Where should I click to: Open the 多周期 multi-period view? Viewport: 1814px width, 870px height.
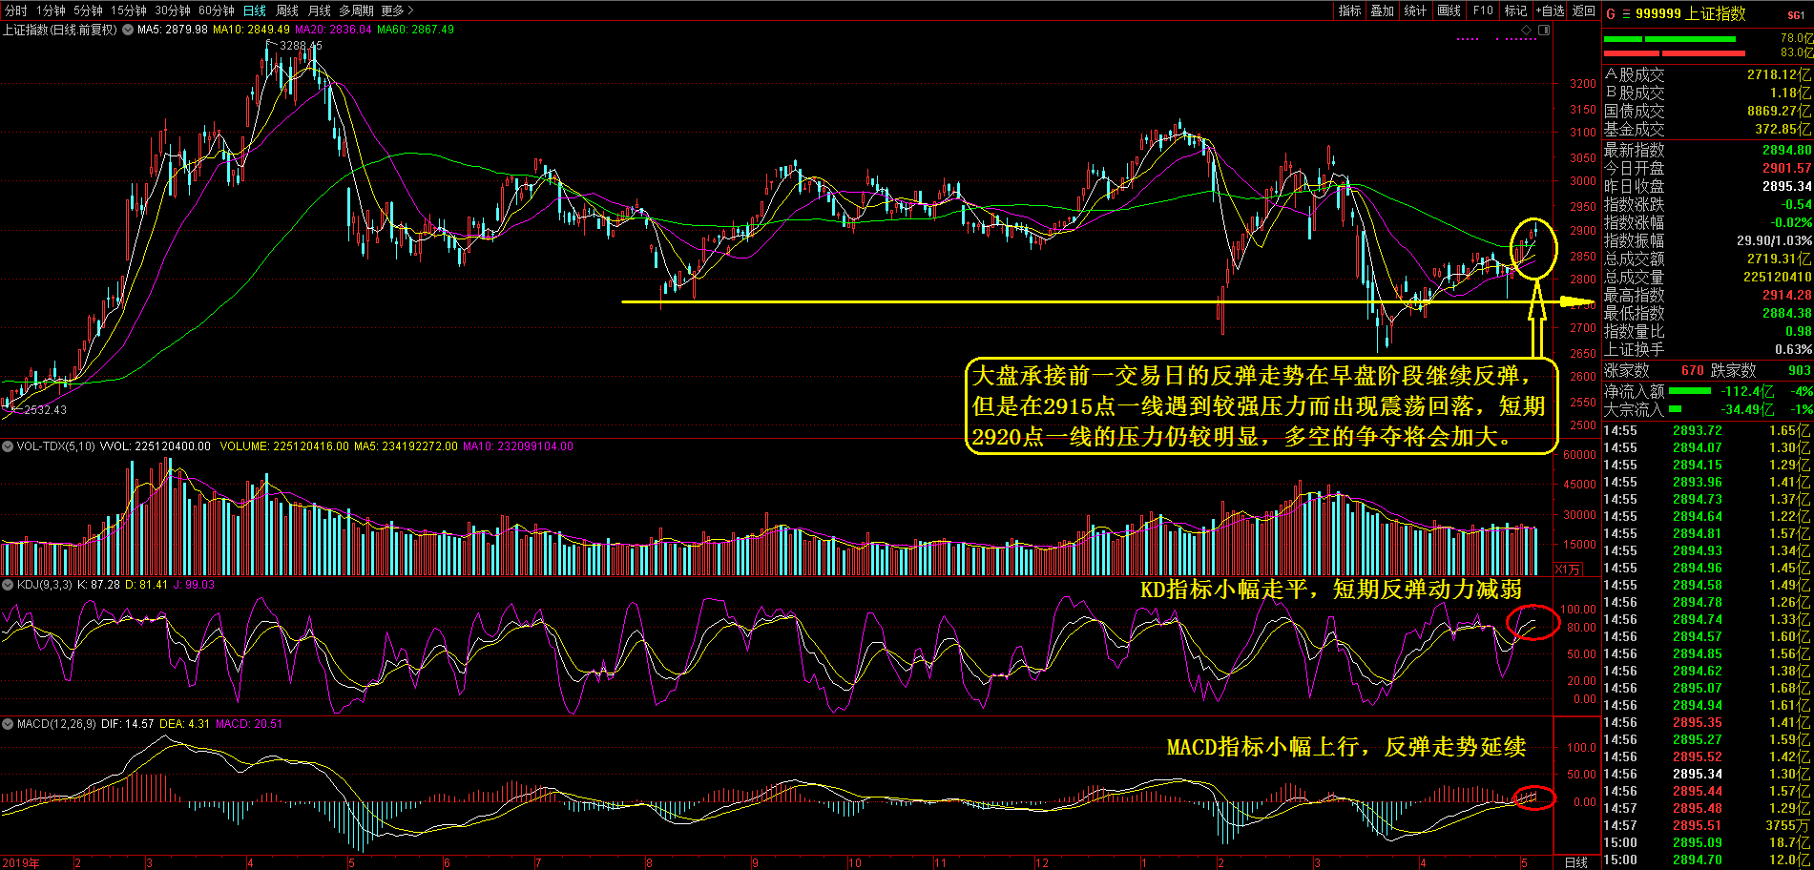[356, 10]
